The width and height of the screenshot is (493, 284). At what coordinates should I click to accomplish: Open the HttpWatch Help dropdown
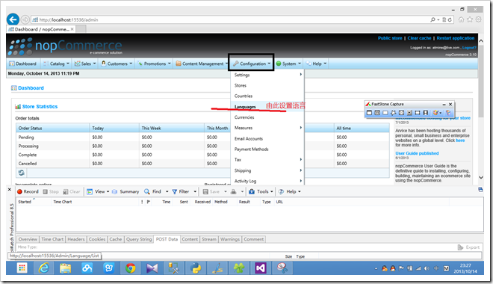tap(290, 191)
